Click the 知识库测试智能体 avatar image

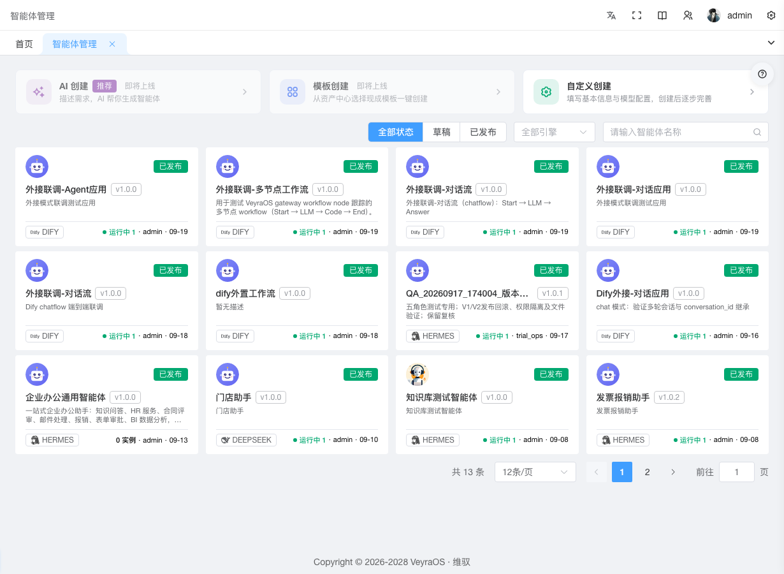[x=417, y=374]
